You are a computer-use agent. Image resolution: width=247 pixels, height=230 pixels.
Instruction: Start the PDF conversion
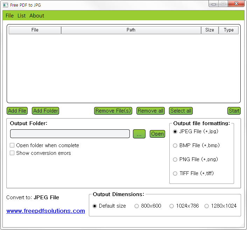coord(234,111)
